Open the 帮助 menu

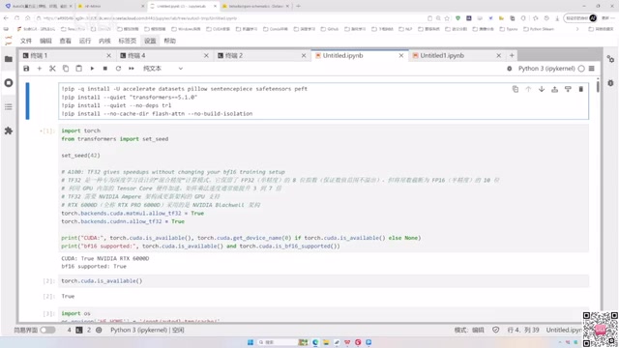coord(170,41)
